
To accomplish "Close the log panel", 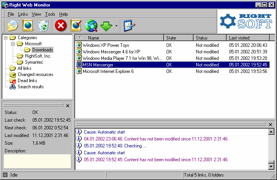I will (x=270, y=124).
